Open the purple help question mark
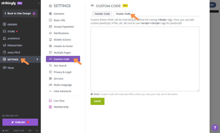The width and height of the screenshot is (220, 133). pyautogui.click(x=215, y=128)
